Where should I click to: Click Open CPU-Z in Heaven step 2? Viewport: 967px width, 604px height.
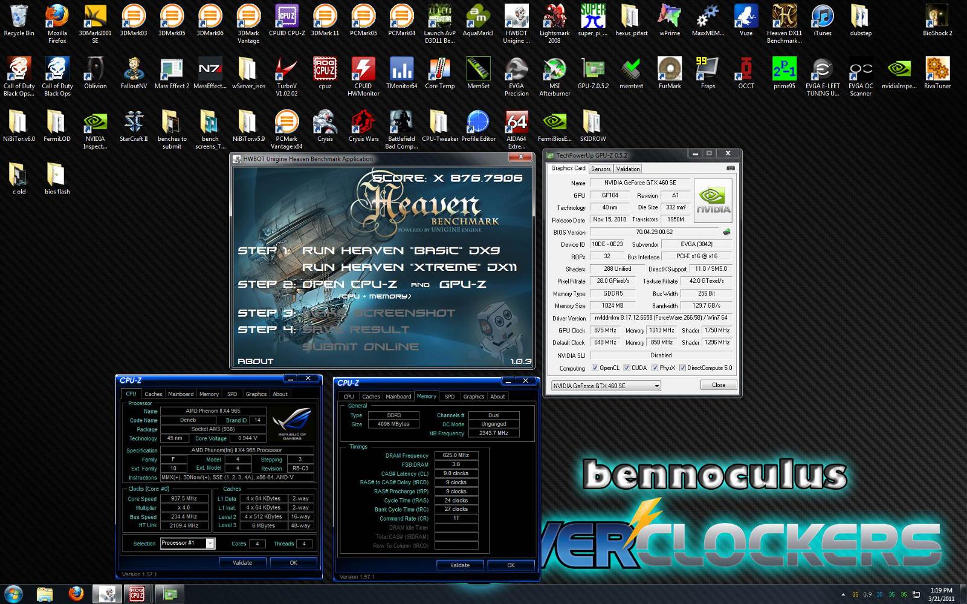(350, 284)
